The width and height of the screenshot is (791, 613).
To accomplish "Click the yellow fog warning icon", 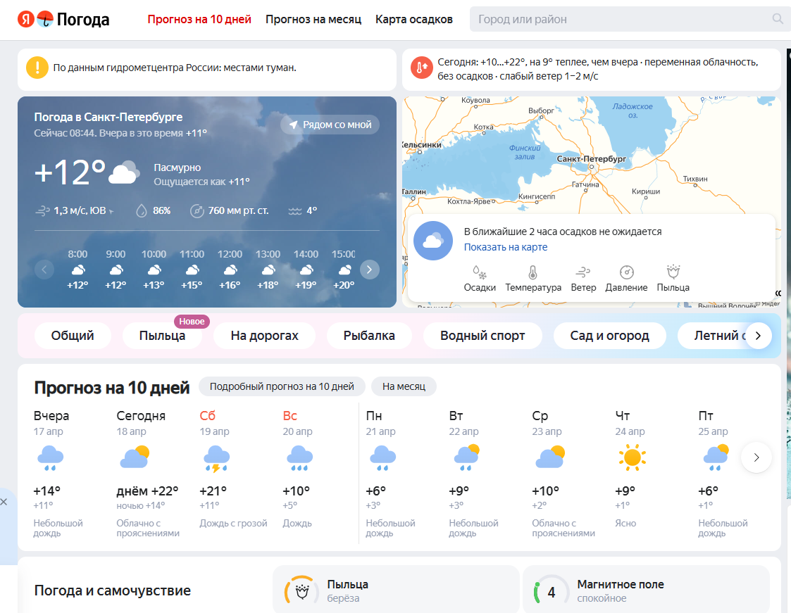I will pyautogui.click(x=37, y=68).
